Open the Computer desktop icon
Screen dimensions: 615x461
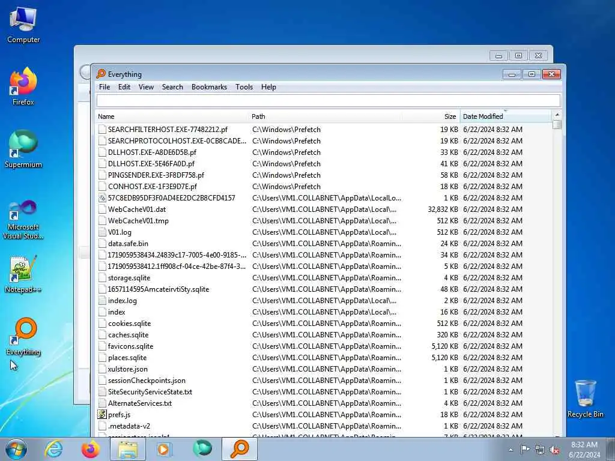(23, 24)
